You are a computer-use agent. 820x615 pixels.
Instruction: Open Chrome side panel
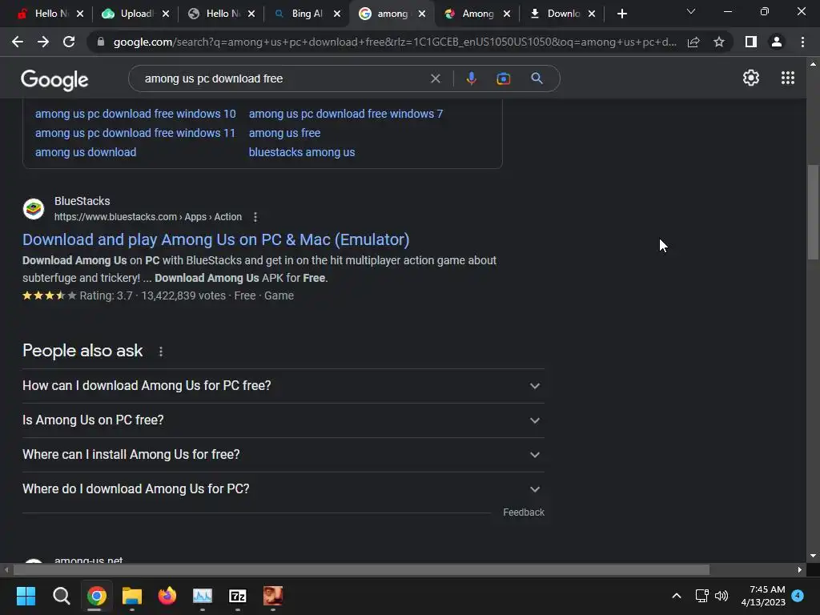[751, 42]
